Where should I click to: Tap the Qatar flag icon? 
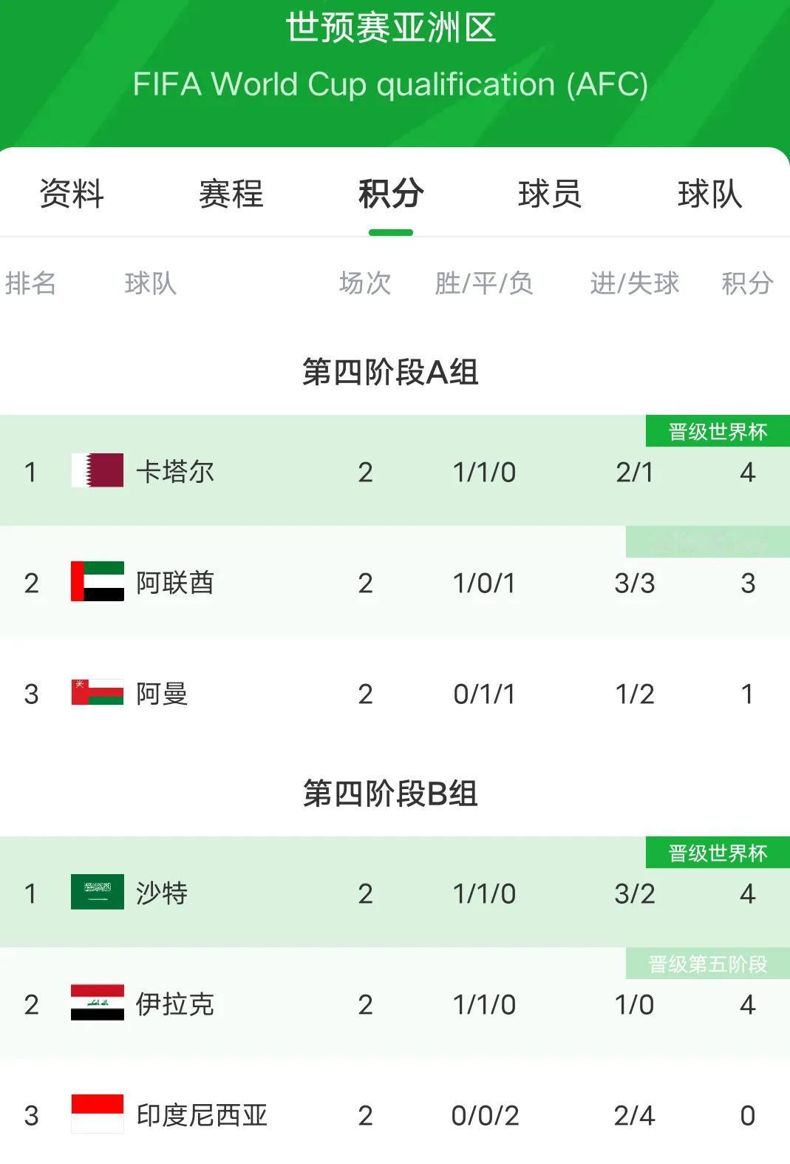[x=97, y=470]
